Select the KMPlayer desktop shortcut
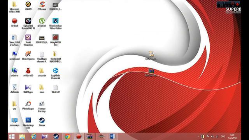The width and height of the screenshot is (249, 140). pyautogui.click(x=28, y=89)
